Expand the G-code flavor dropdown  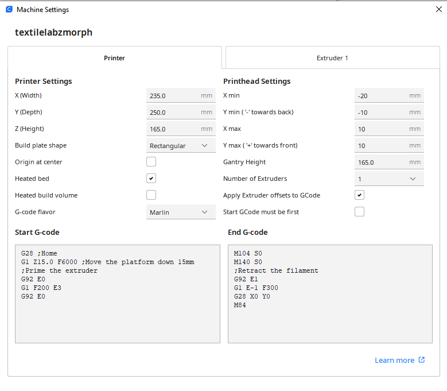[181, 212]
